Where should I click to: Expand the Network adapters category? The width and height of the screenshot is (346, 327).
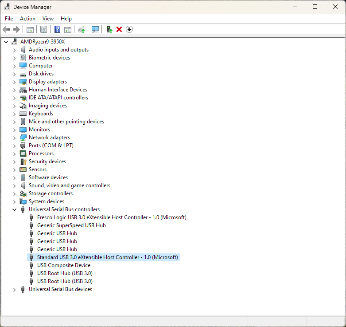14,138
